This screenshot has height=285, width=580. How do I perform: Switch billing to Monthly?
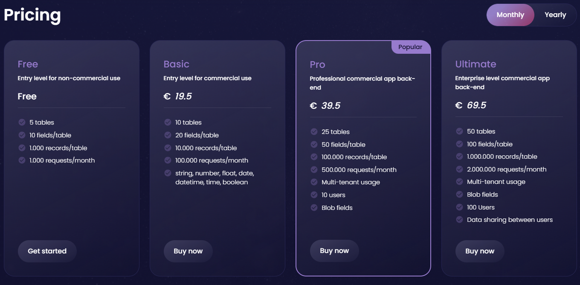pos(510,15)
